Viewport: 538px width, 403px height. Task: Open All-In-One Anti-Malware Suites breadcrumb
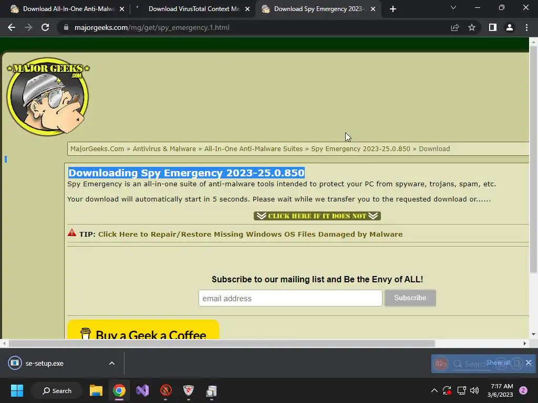click(x=253, y=149)
